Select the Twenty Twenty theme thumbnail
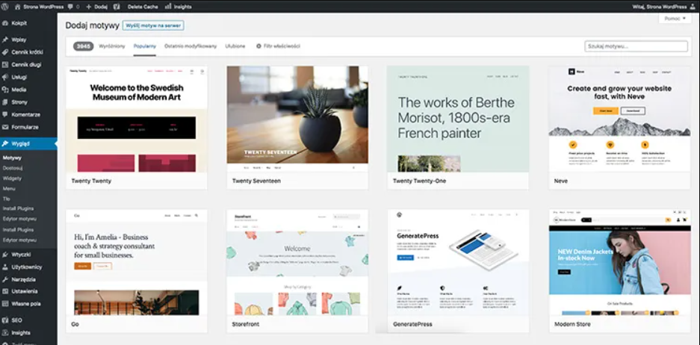700x345 pixels. pyautogui.click(x=137, y=119)
